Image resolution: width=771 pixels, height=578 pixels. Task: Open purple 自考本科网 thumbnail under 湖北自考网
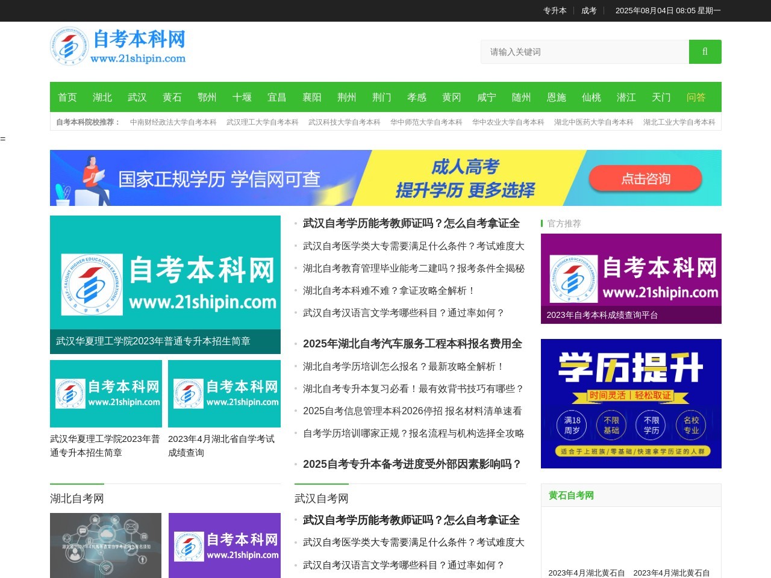[225, 545]
